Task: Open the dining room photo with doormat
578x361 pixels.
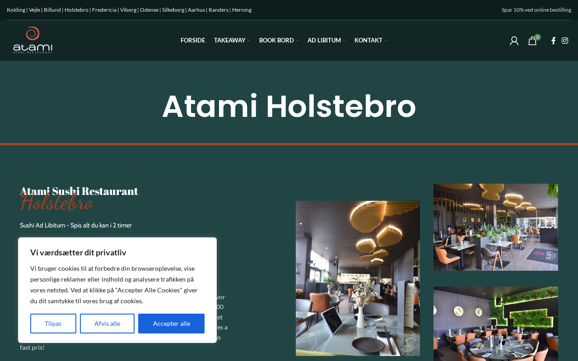Action: pos(496,227)
